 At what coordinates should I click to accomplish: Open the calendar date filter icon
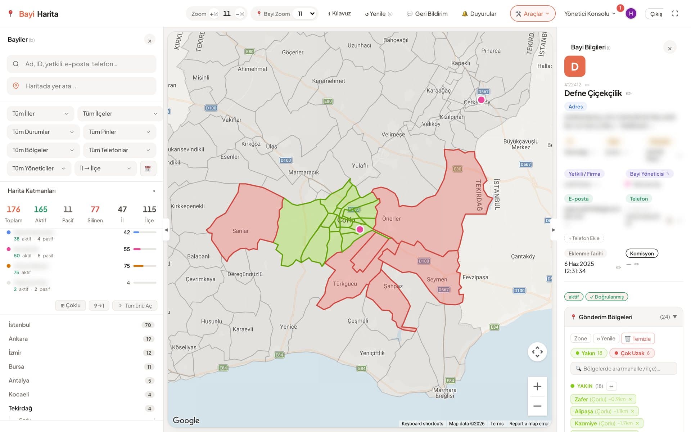pos(148,168)
